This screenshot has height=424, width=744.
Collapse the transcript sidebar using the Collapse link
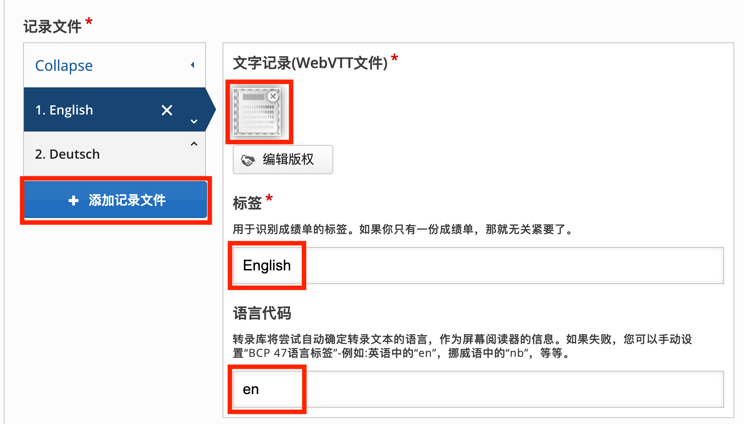[63, 65]
